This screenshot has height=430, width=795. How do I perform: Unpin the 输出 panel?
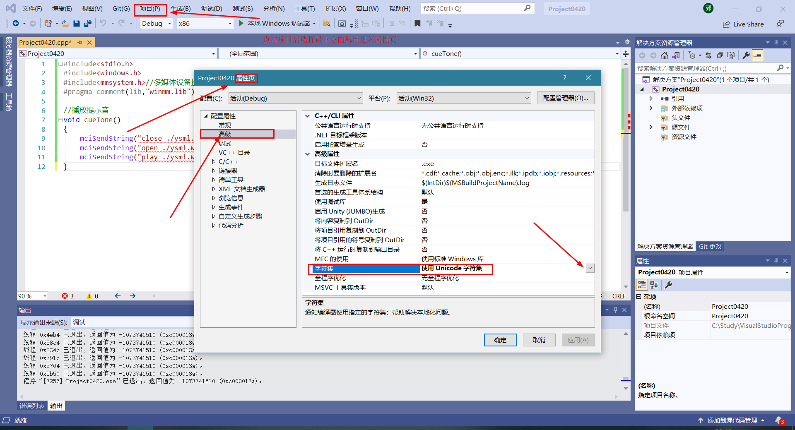(x=616, y=310)
